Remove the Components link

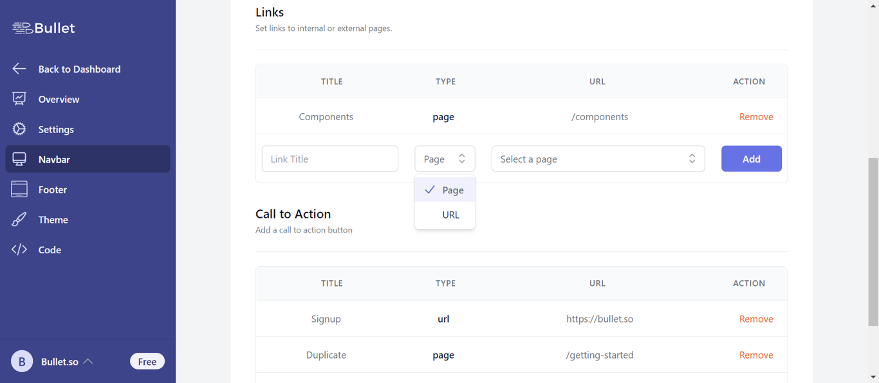click(756, 117)
